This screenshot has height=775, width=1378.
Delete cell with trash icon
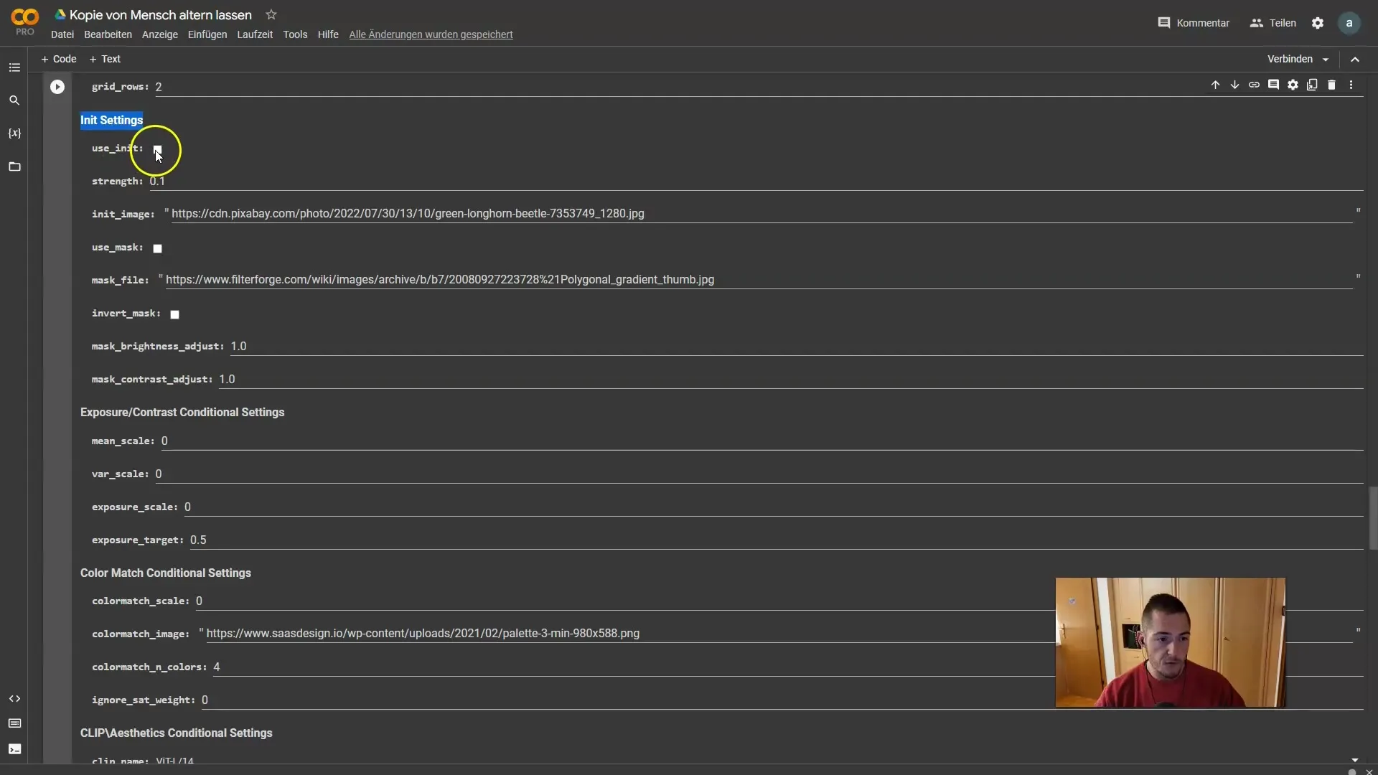pos(1331,85)
